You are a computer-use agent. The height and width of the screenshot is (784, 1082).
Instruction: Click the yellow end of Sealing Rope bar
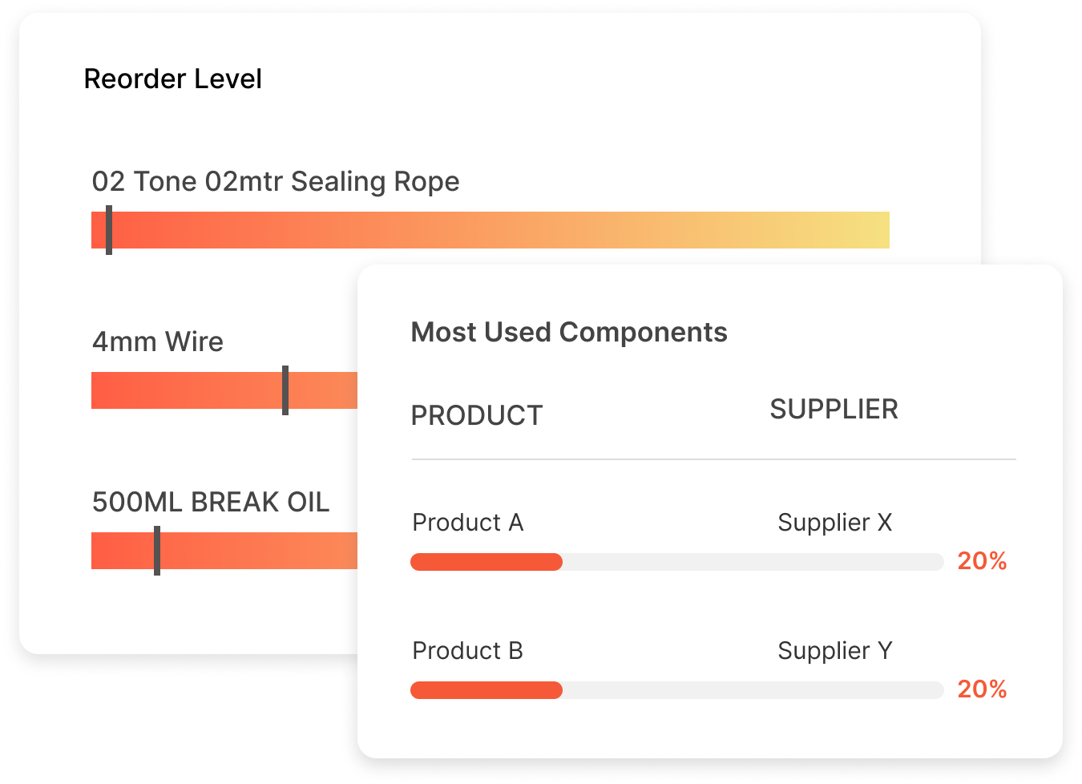[866, 230]
